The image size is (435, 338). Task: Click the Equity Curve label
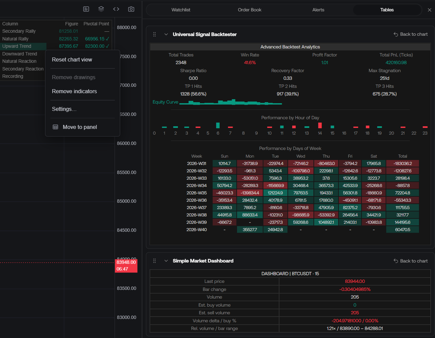(166, 102)
